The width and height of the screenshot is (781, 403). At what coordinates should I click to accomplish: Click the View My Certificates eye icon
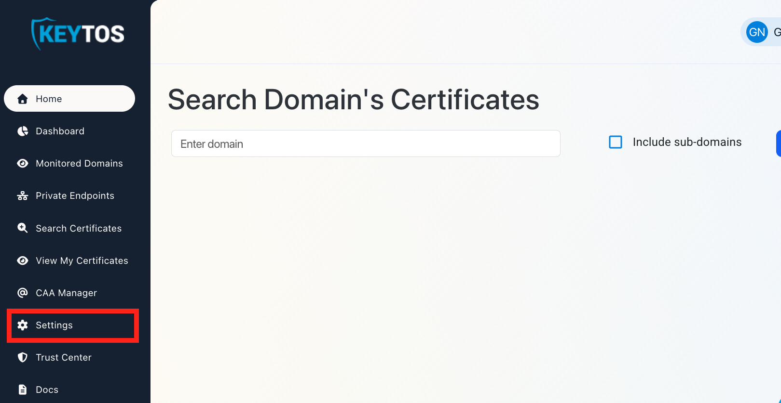point(22,260)
